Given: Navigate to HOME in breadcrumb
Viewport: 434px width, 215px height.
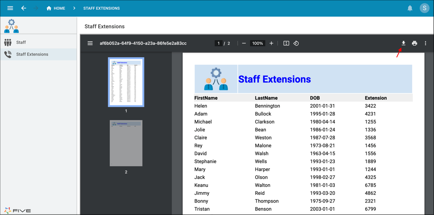Looking at the screenshot, I should tap(56, 8).
